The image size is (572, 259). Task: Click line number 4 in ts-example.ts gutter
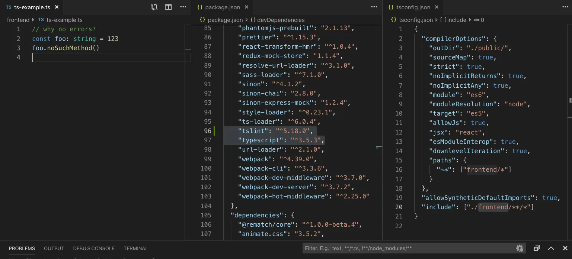click(x=18, y=57)
